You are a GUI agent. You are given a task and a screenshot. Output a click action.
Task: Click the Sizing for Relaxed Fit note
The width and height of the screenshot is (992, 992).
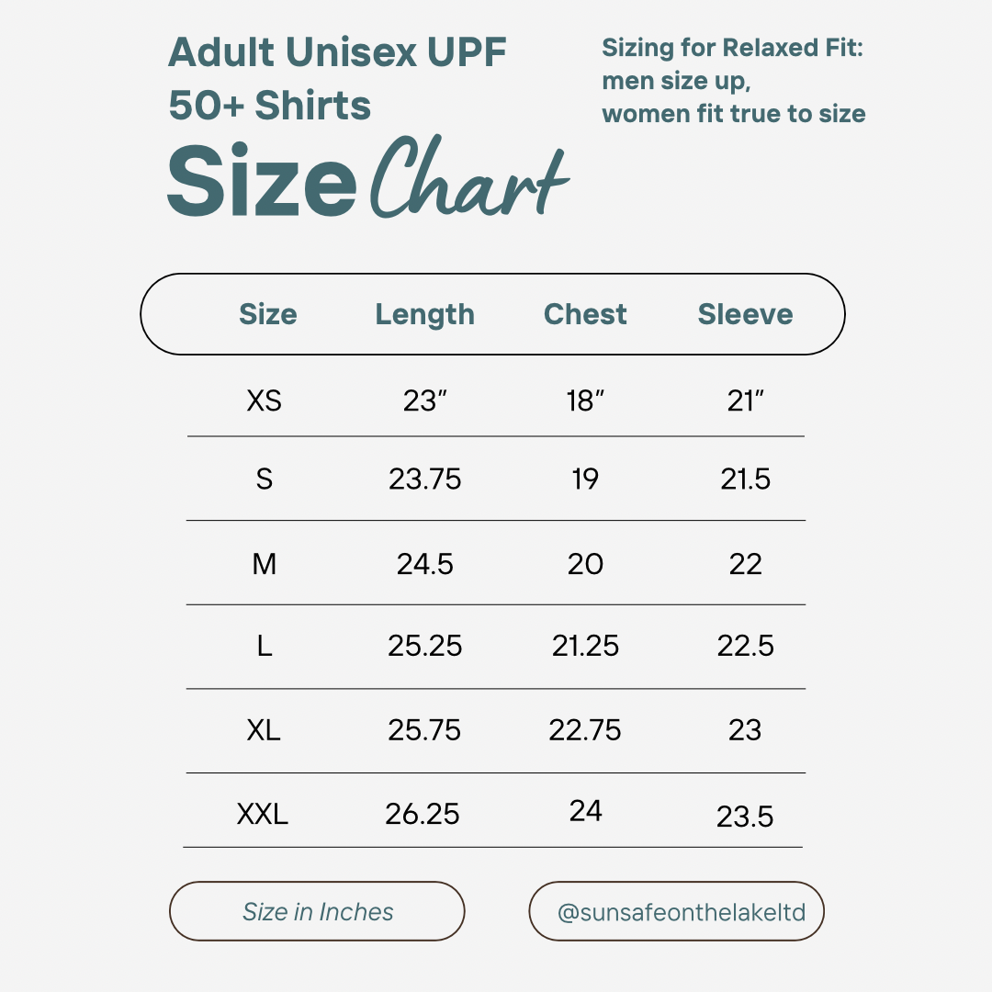pyautogui.click(x=733, y=81)
